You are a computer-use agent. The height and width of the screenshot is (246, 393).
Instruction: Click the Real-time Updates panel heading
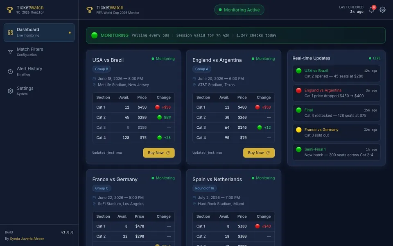pos(311,58)
